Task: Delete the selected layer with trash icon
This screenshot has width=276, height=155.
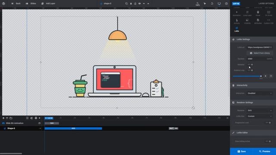Action: (x=131, y=3)
